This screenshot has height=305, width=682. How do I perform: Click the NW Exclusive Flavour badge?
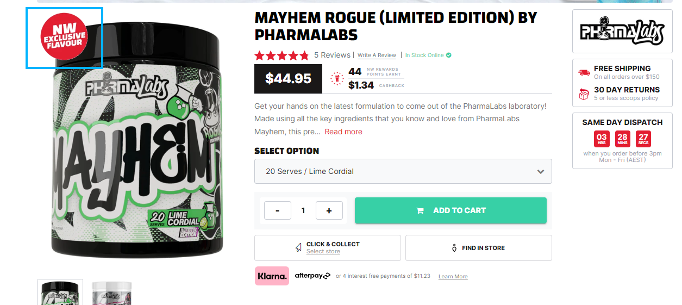coord(64,38)
